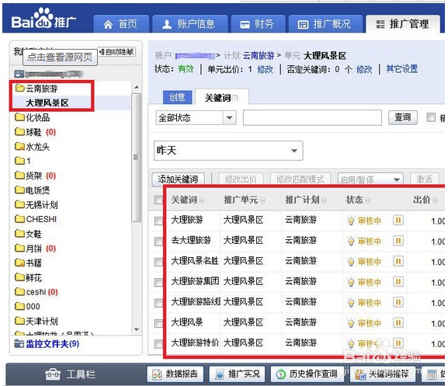The height and width of the screenshot is (386, 448).
Task: Click lightbulb status icon for 大理风景名胜 row
Action: [x=351, y=262]
